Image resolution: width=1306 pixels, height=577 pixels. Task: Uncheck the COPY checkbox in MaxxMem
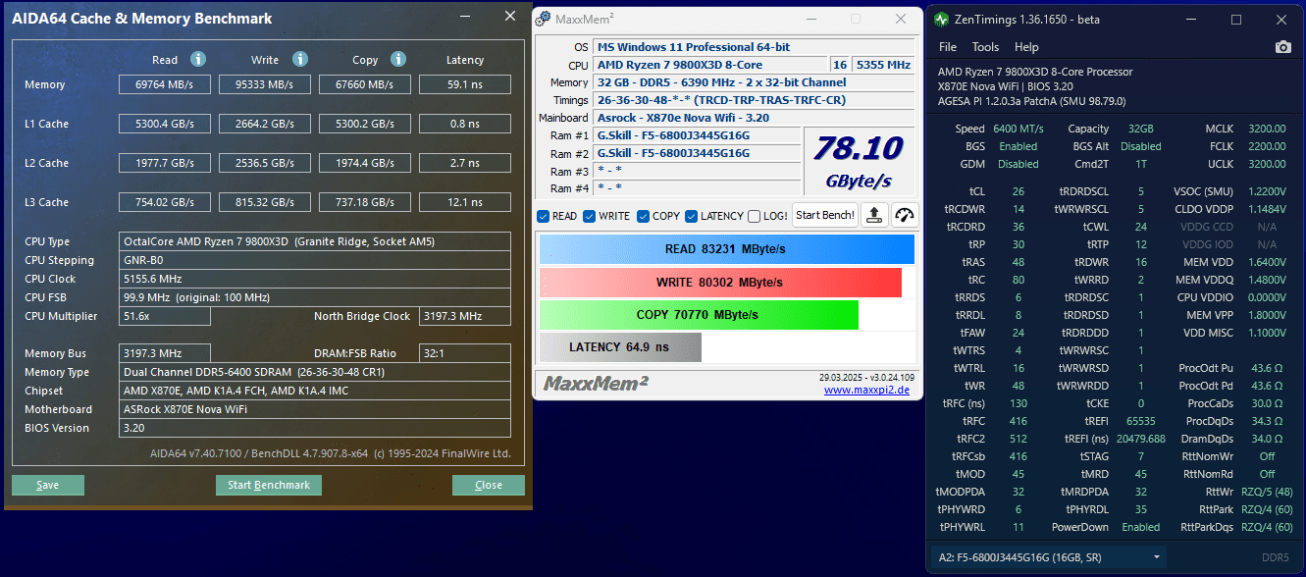[x=644, y=216]
